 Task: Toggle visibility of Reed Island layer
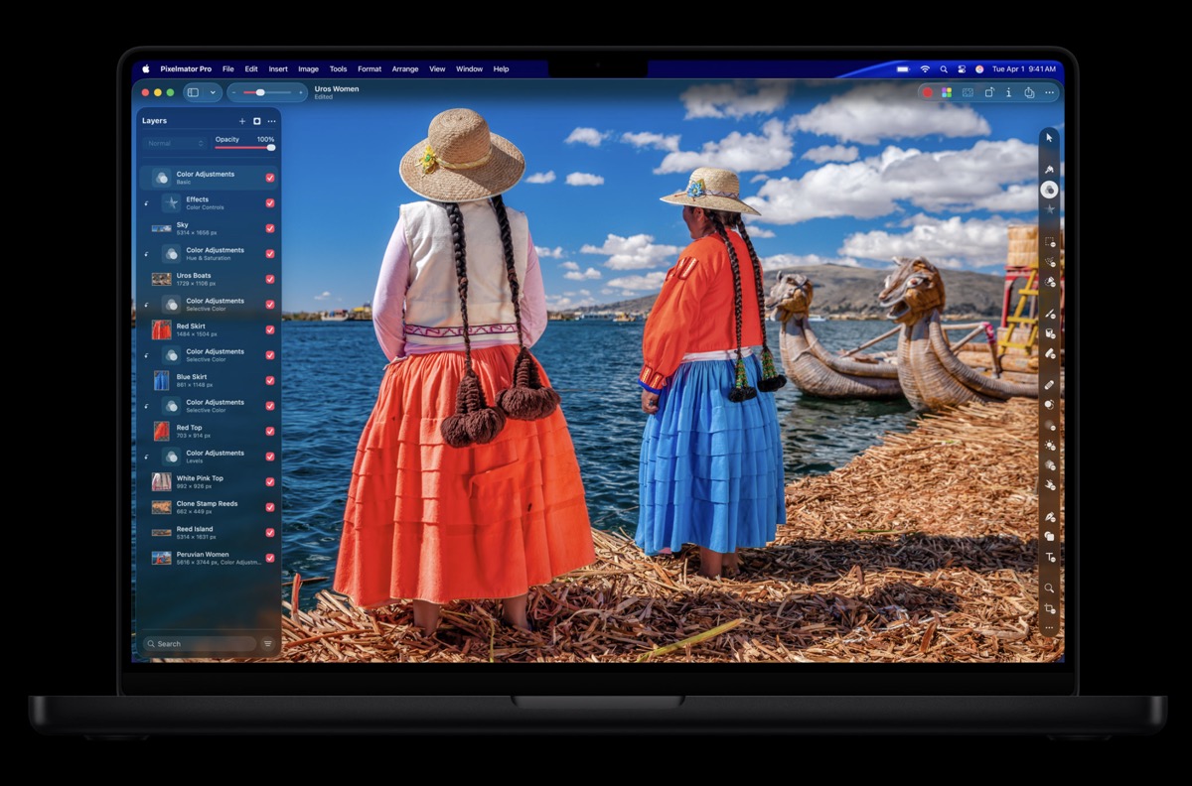270,533
